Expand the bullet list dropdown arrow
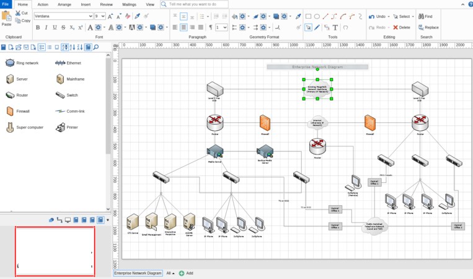Viewport: 473px width, 279px height. pos(208,16)
